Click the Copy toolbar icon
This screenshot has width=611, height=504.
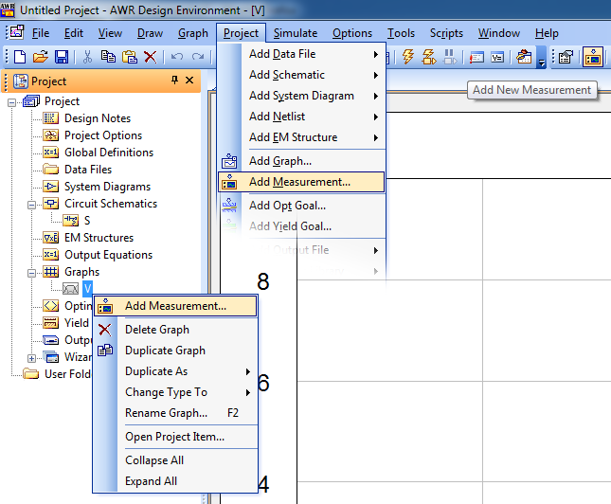click(108, 57)
